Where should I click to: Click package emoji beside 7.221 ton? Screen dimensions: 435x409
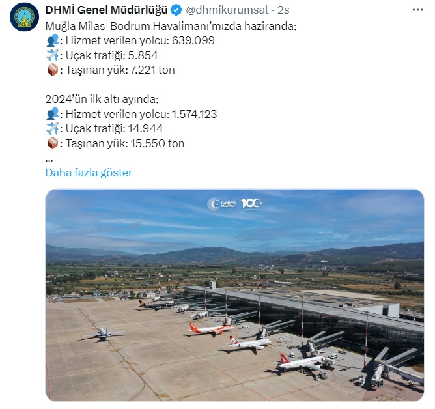tap(53, 70)
